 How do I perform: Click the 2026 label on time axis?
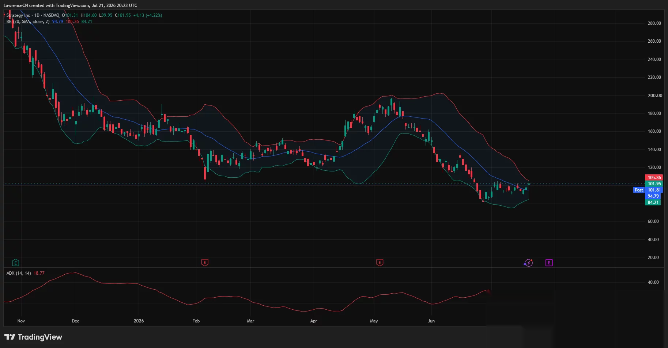coord(139,321)
